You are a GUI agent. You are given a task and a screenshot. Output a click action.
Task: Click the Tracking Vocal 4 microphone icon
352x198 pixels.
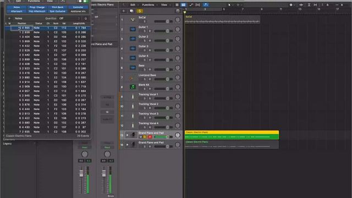point(133,125)
